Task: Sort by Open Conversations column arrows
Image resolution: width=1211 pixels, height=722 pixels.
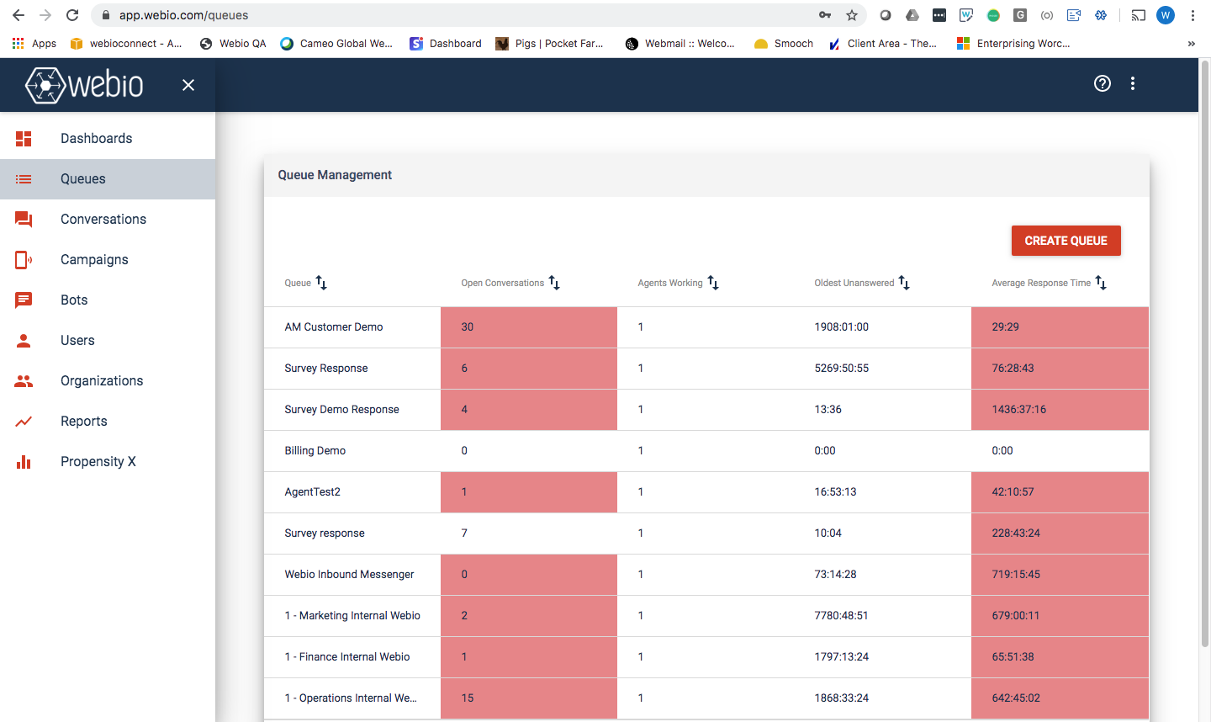Action: click(x=554, y=283)
